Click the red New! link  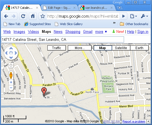[x=120, y=31]
